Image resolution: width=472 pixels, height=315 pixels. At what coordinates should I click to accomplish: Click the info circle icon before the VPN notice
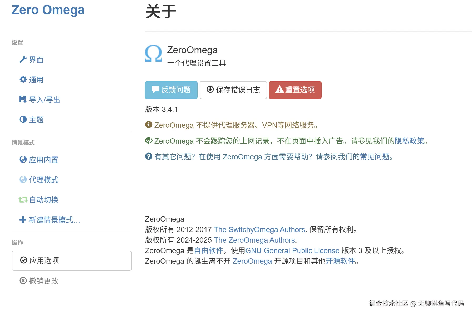[149, 125]
